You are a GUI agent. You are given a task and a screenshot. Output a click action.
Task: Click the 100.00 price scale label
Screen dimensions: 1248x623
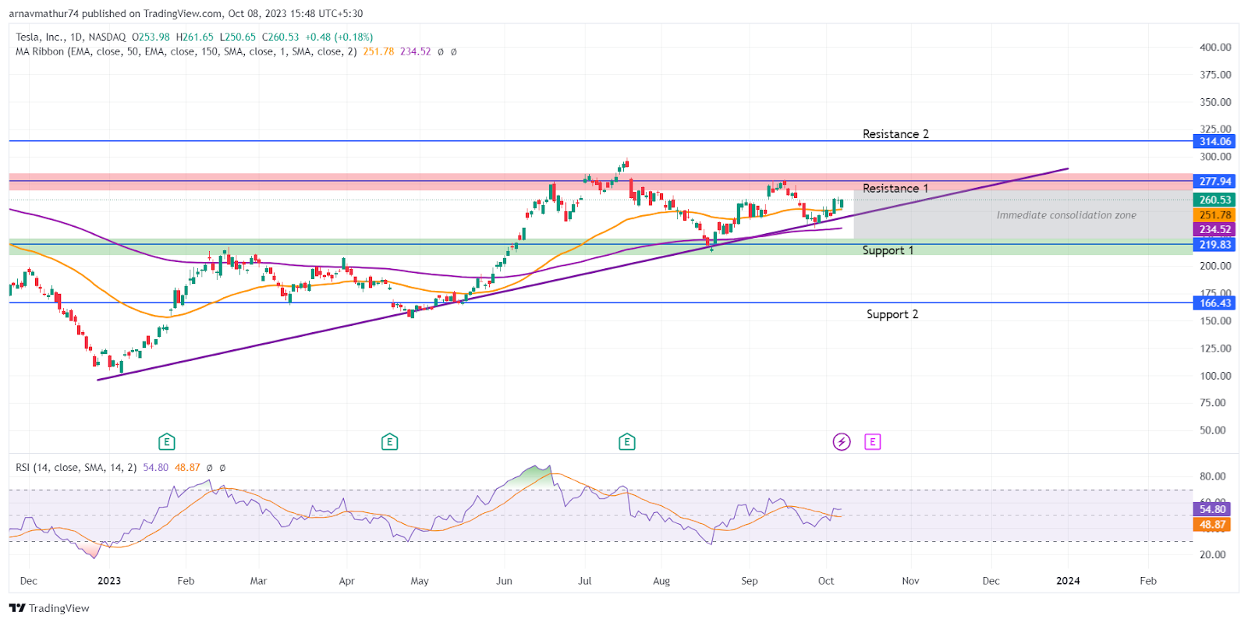pos(1215,376)
